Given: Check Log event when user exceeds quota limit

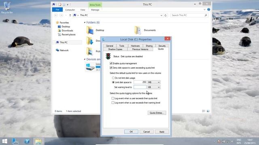Looking at the screenshot, I should [113, 98].
